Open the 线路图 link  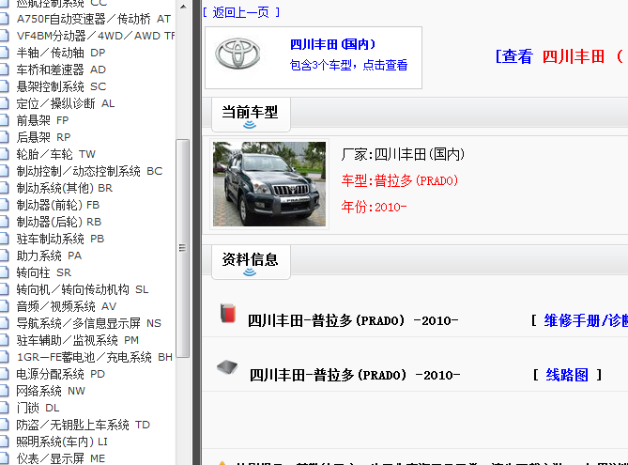point(567,375)
